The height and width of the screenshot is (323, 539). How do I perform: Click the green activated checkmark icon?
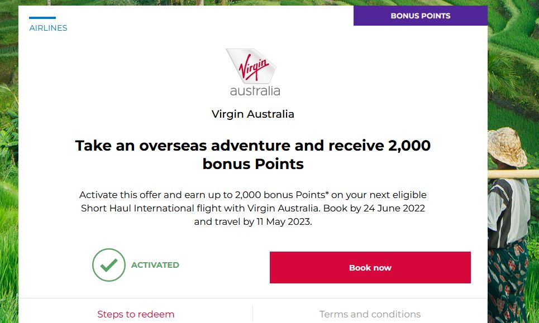tap(109, 265)
